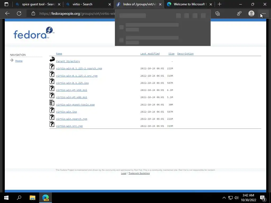The height and width of the screenshot is (203, 271).
Task: Click file icon beside virtio-win-gt-x64.msi
Action: pyautogui.click(x=52, y=88)
